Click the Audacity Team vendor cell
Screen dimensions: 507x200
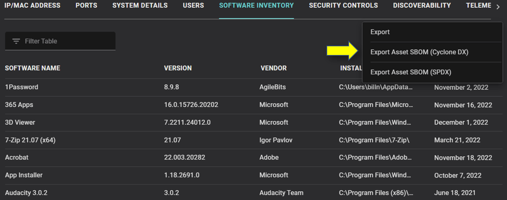[281, 193]
